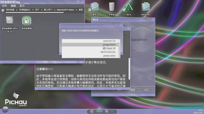Image resolution: width=204 pixels, height=114 pixels.
Task: Open the AIDA项目 desktop folder
Action: (146, 7)
